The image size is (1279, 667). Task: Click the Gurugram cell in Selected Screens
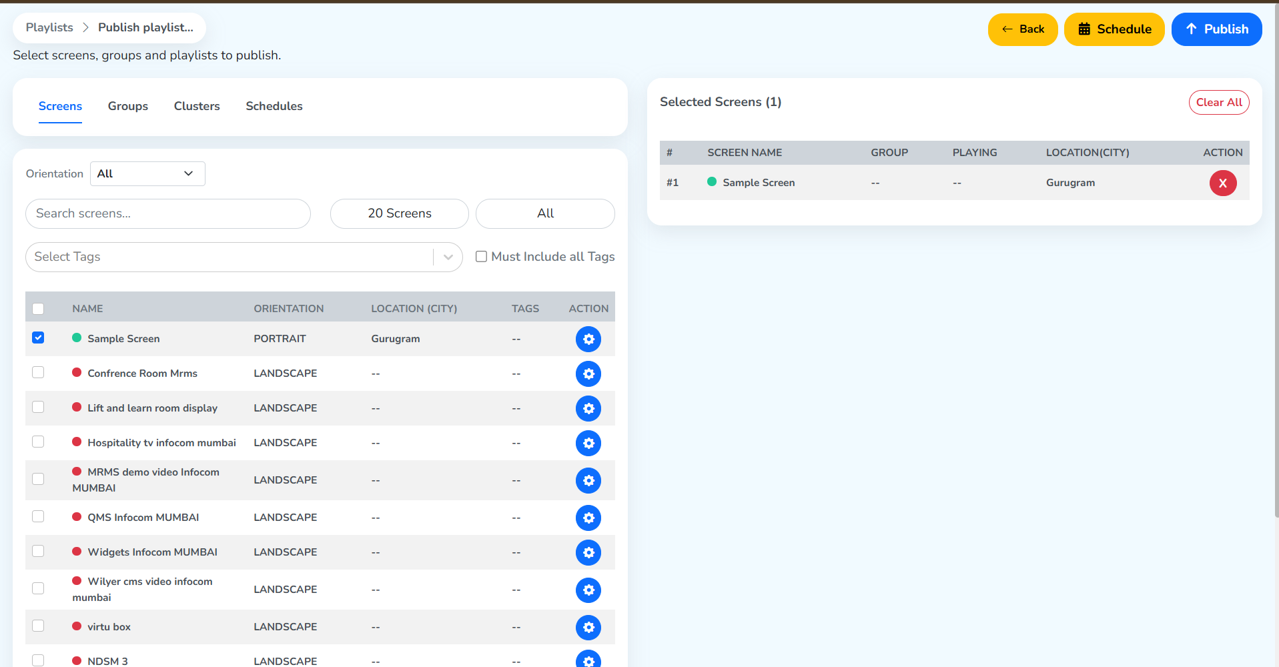pos(1070,183)
